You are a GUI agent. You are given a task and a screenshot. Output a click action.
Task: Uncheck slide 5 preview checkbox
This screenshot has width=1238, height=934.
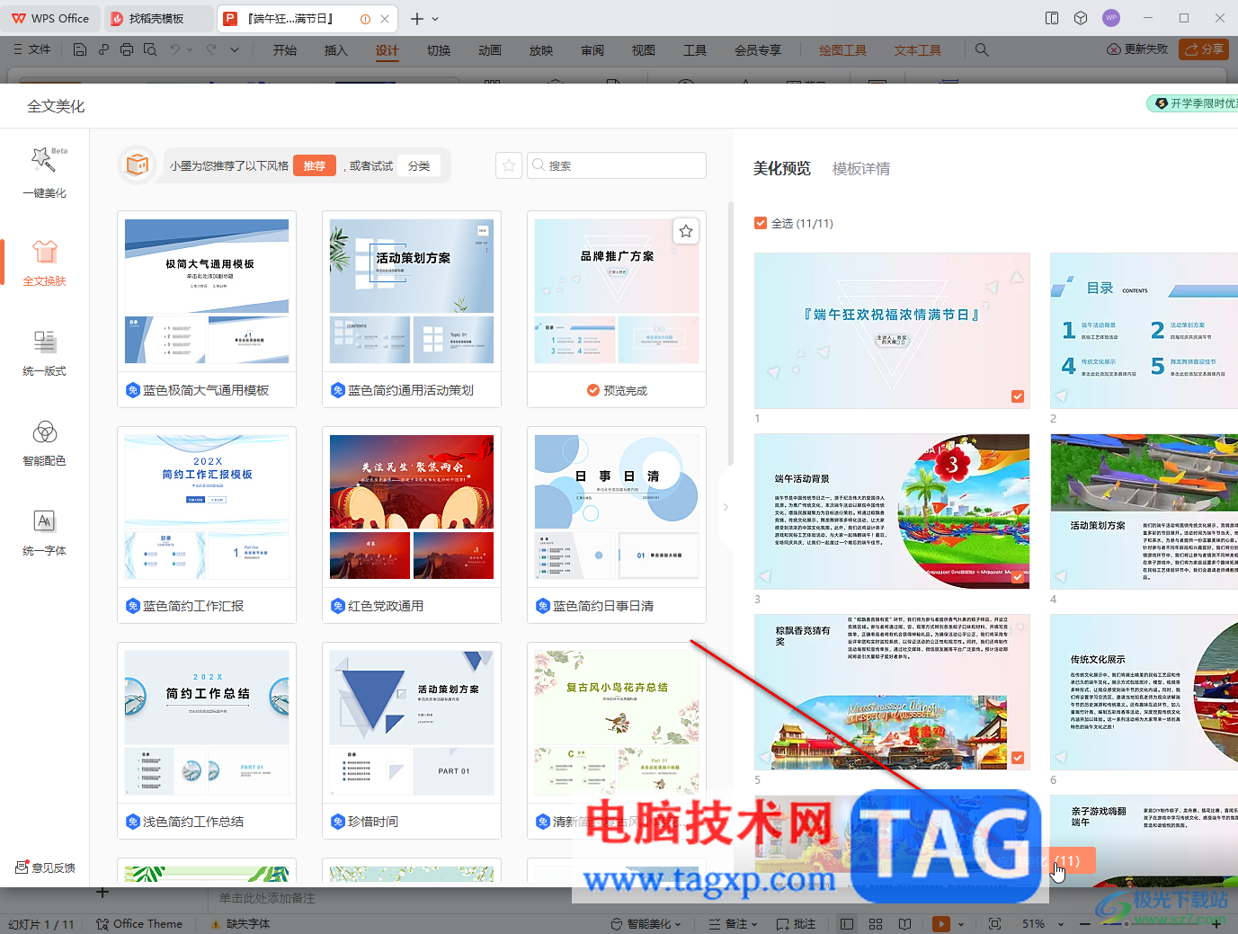[x=1018, y=758]
